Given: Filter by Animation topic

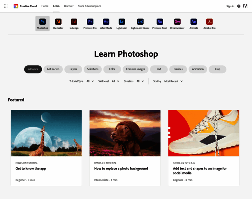Looking at the screenshot, I should click(x=198, y=69).
